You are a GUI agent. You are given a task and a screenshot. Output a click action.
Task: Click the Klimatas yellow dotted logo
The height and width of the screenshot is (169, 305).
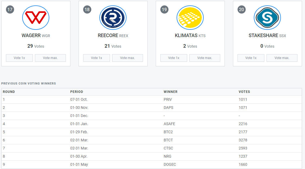190,18
